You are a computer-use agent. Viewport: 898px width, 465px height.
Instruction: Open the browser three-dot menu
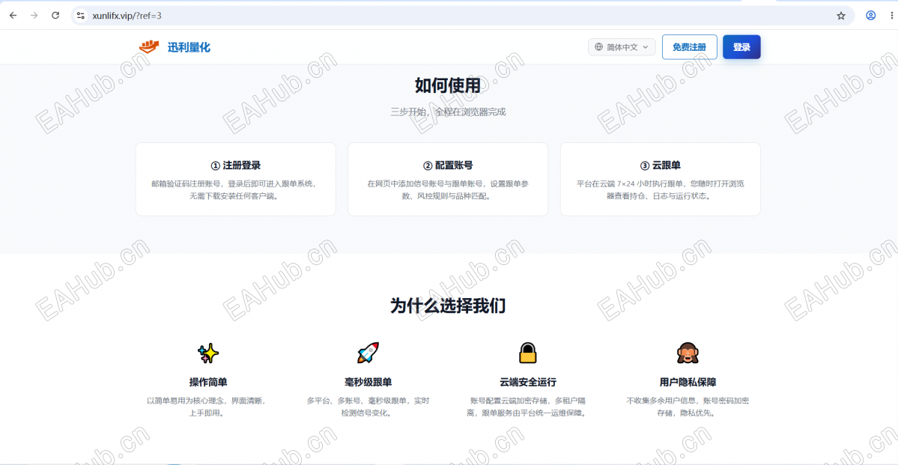pos(891,16)
